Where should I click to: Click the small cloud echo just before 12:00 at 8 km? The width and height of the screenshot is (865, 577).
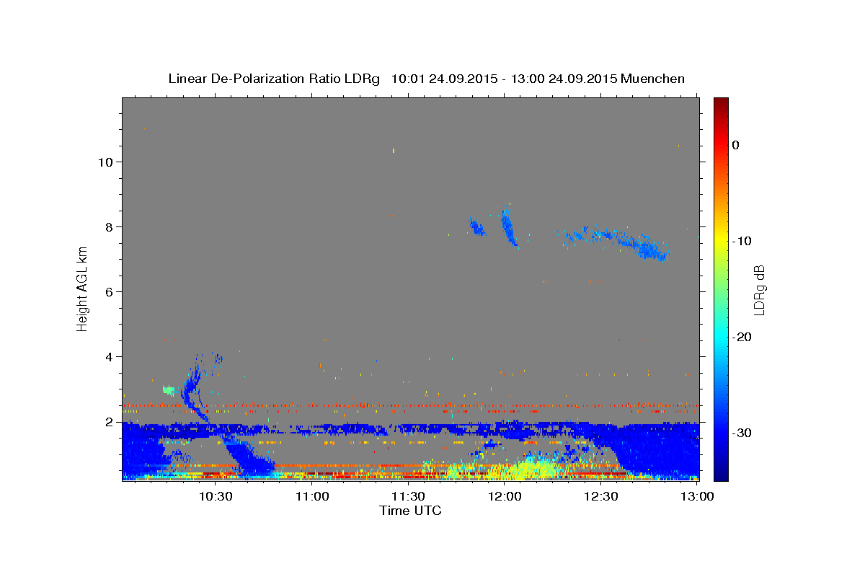point(477,226)
